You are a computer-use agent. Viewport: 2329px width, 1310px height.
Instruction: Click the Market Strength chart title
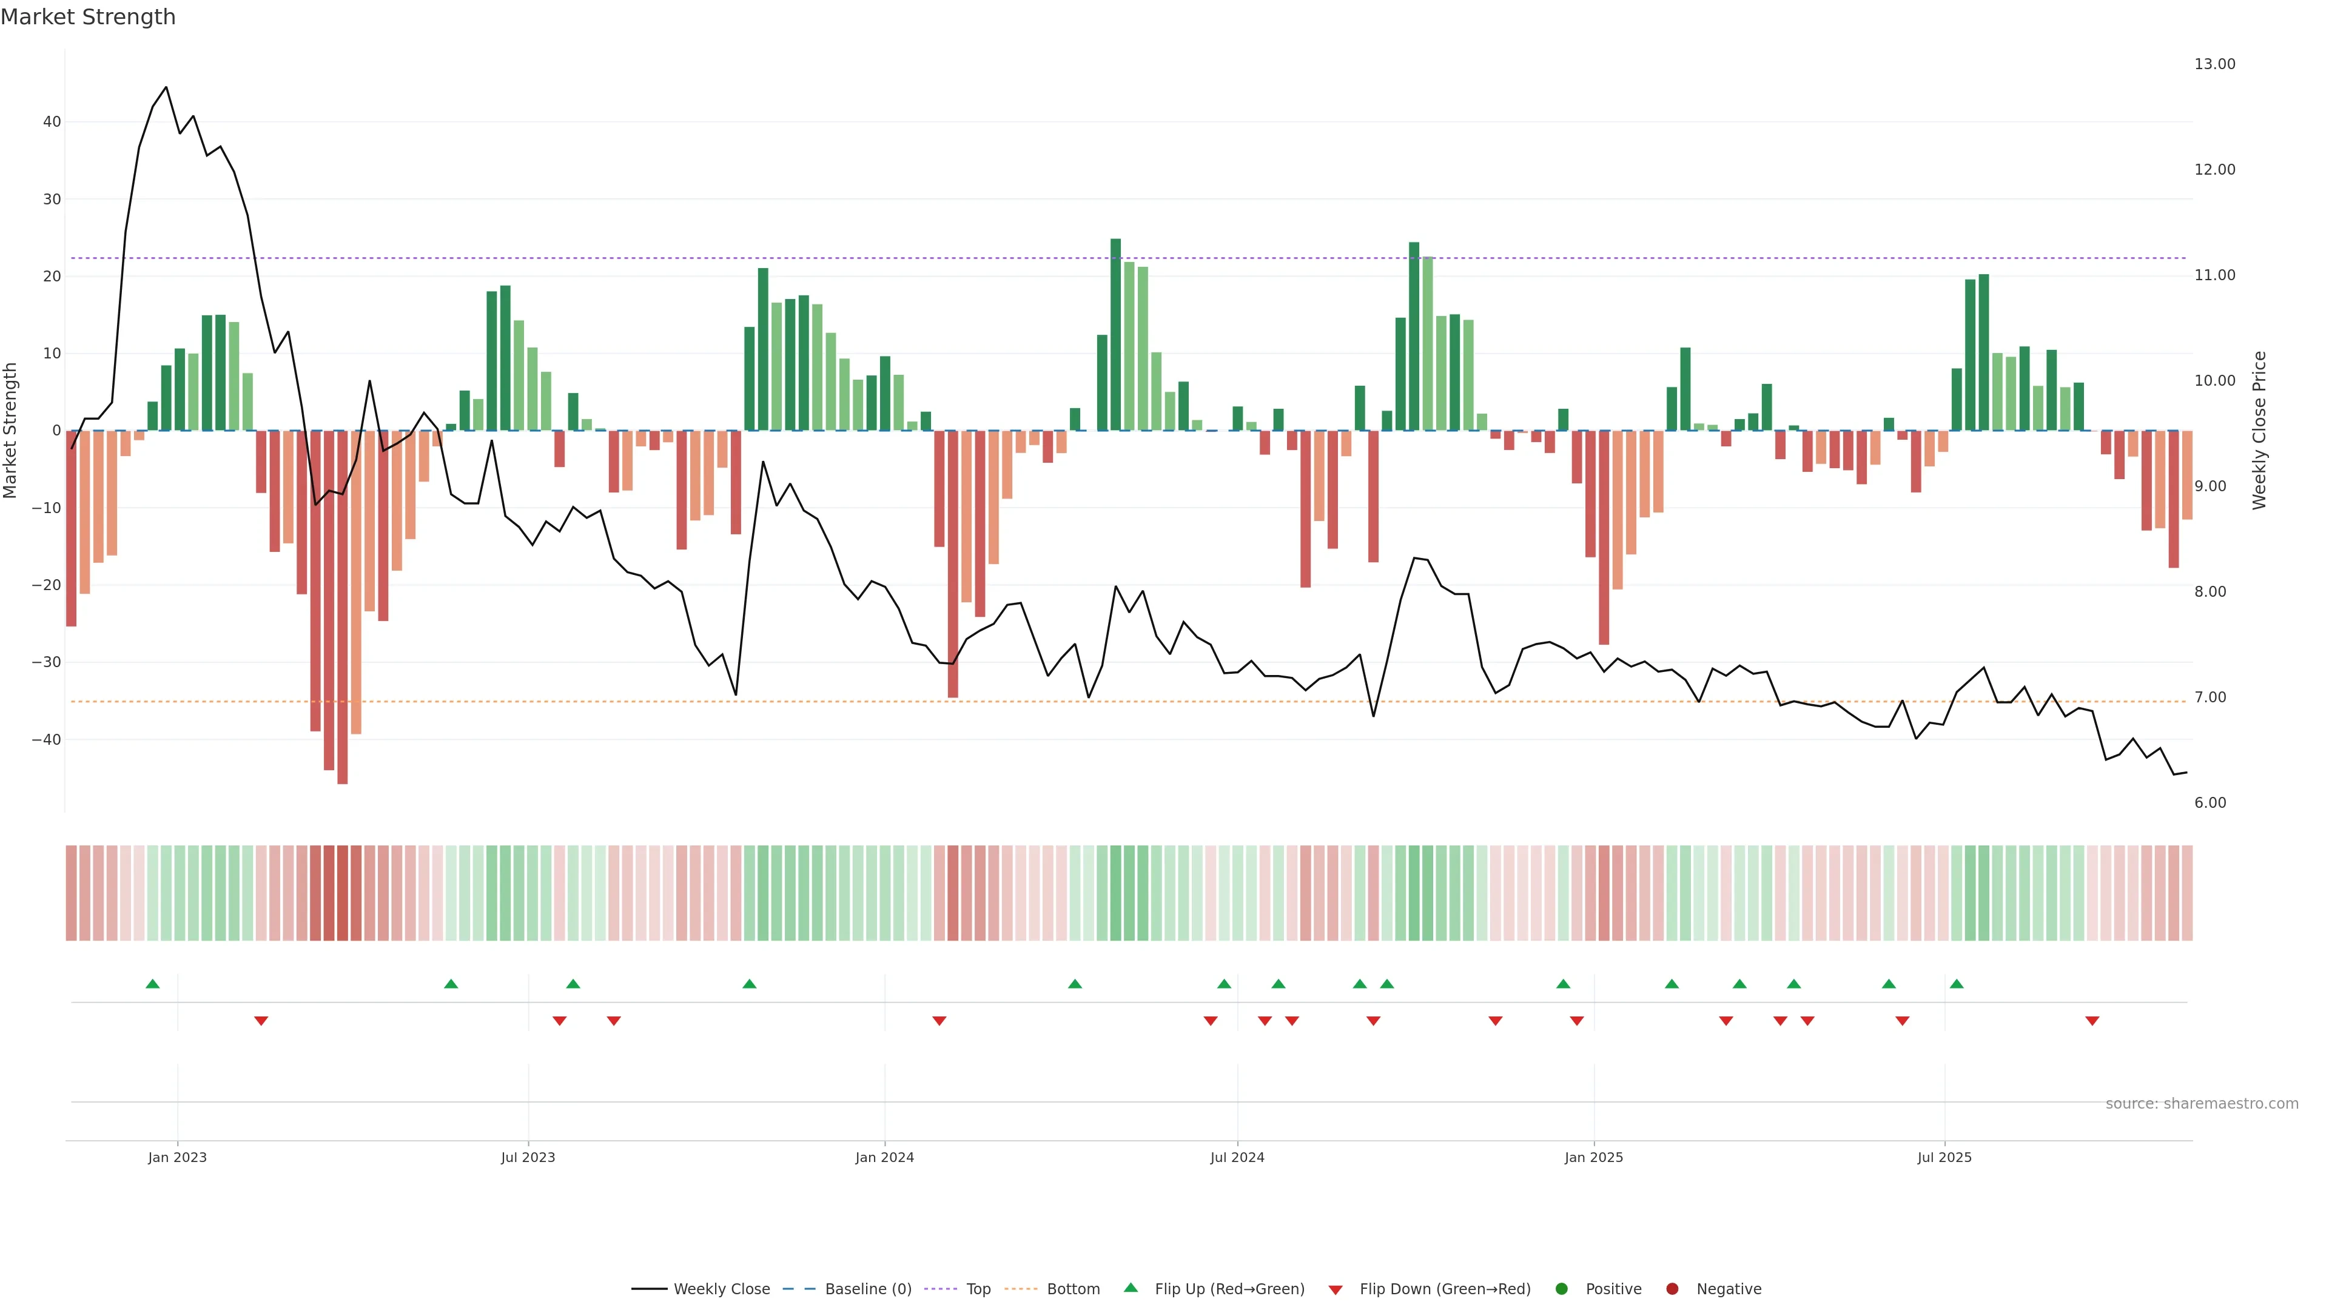tap(88, 17)
